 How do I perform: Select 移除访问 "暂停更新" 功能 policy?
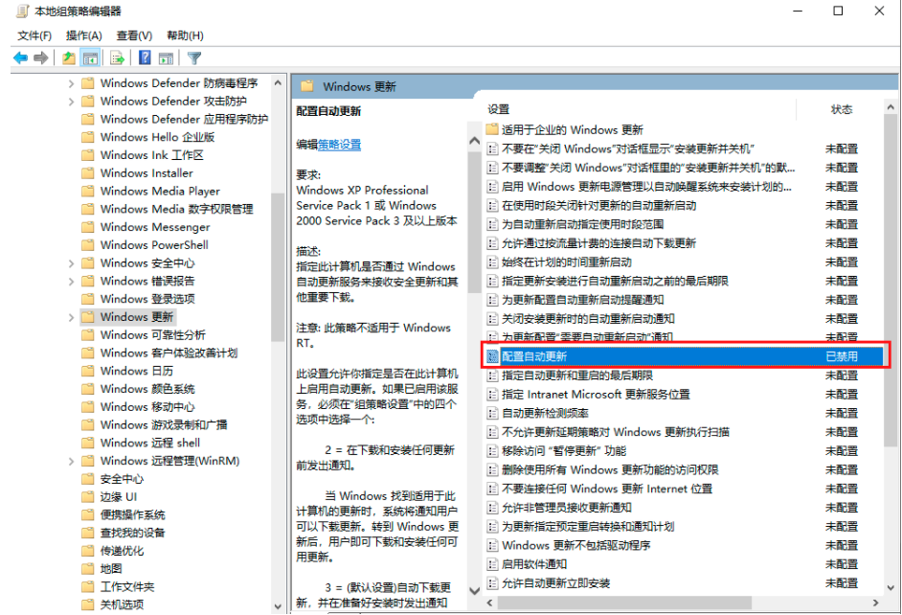click(564, 451)
